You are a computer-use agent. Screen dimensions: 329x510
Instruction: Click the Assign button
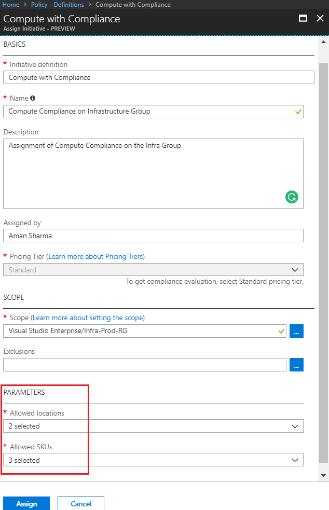26,503
